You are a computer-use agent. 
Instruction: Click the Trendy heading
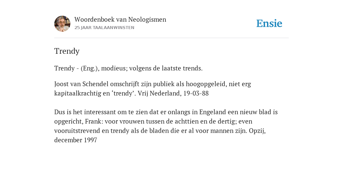[67, 51]
